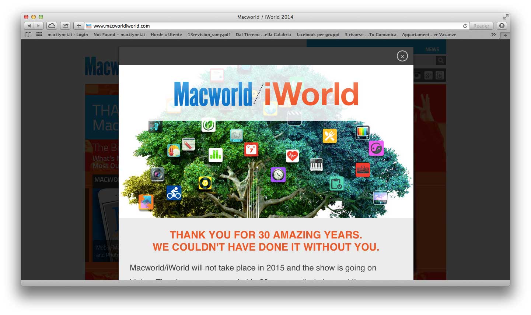Click the magnifier search icon on the dimmed page
The image size is (531, 315).
point(440,60)
